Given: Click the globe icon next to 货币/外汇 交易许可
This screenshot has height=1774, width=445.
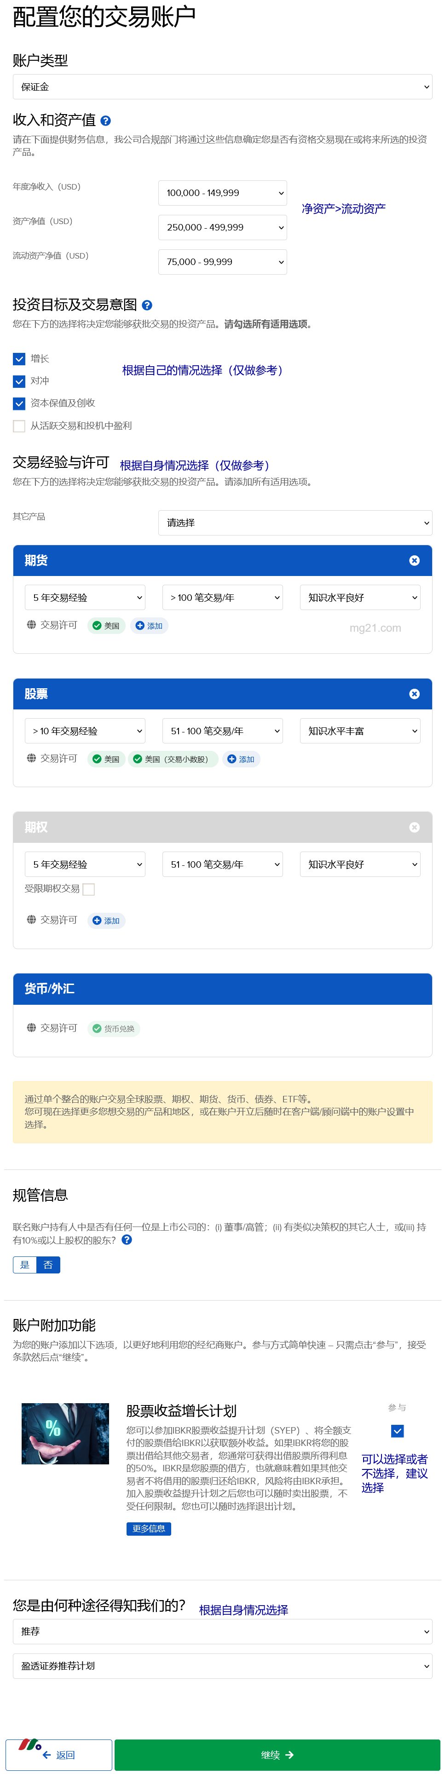Looking at the screenshot, I should (x=31, y=1027).
